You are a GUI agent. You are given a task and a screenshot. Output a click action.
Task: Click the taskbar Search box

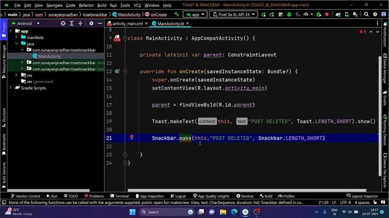(x=166, y=212)
